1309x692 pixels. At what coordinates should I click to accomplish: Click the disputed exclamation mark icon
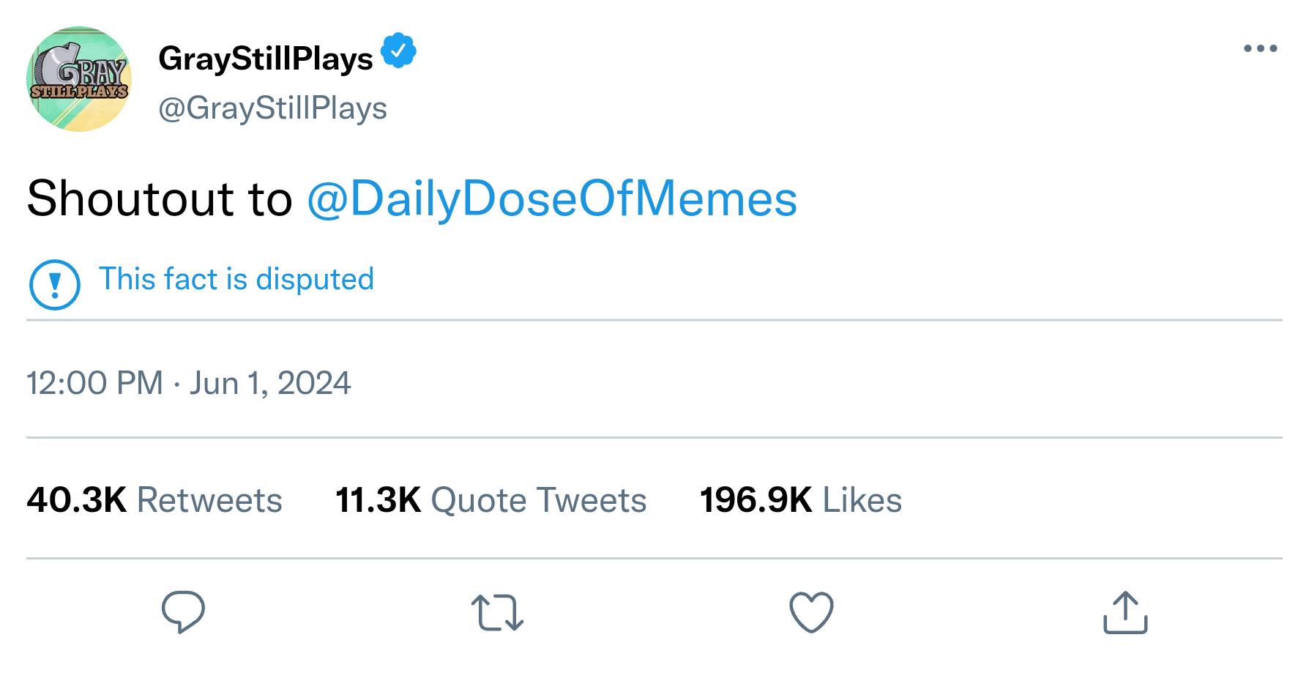(x=54, y=285)
